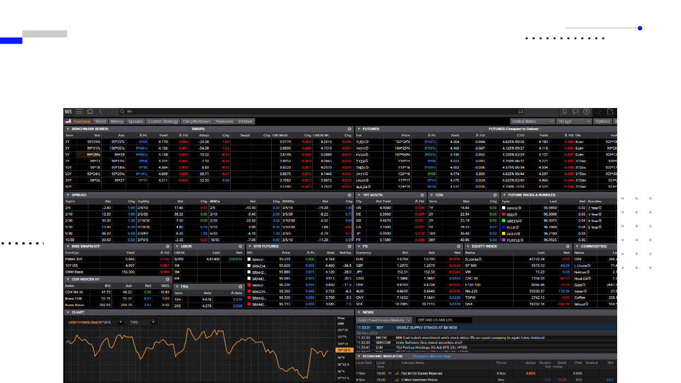The width and height of the screenshot is (681, 383).
Task: Open settings gear for LIBOR panel
Action: tap(240, 246)
